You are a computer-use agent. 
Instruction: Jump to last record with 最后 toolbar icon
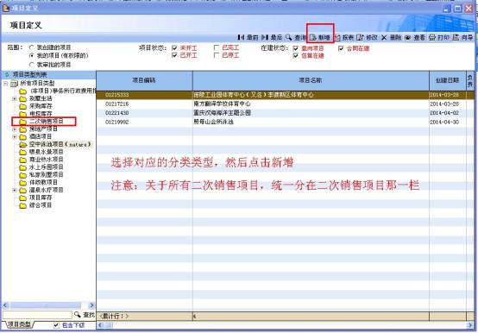(265, 37)
